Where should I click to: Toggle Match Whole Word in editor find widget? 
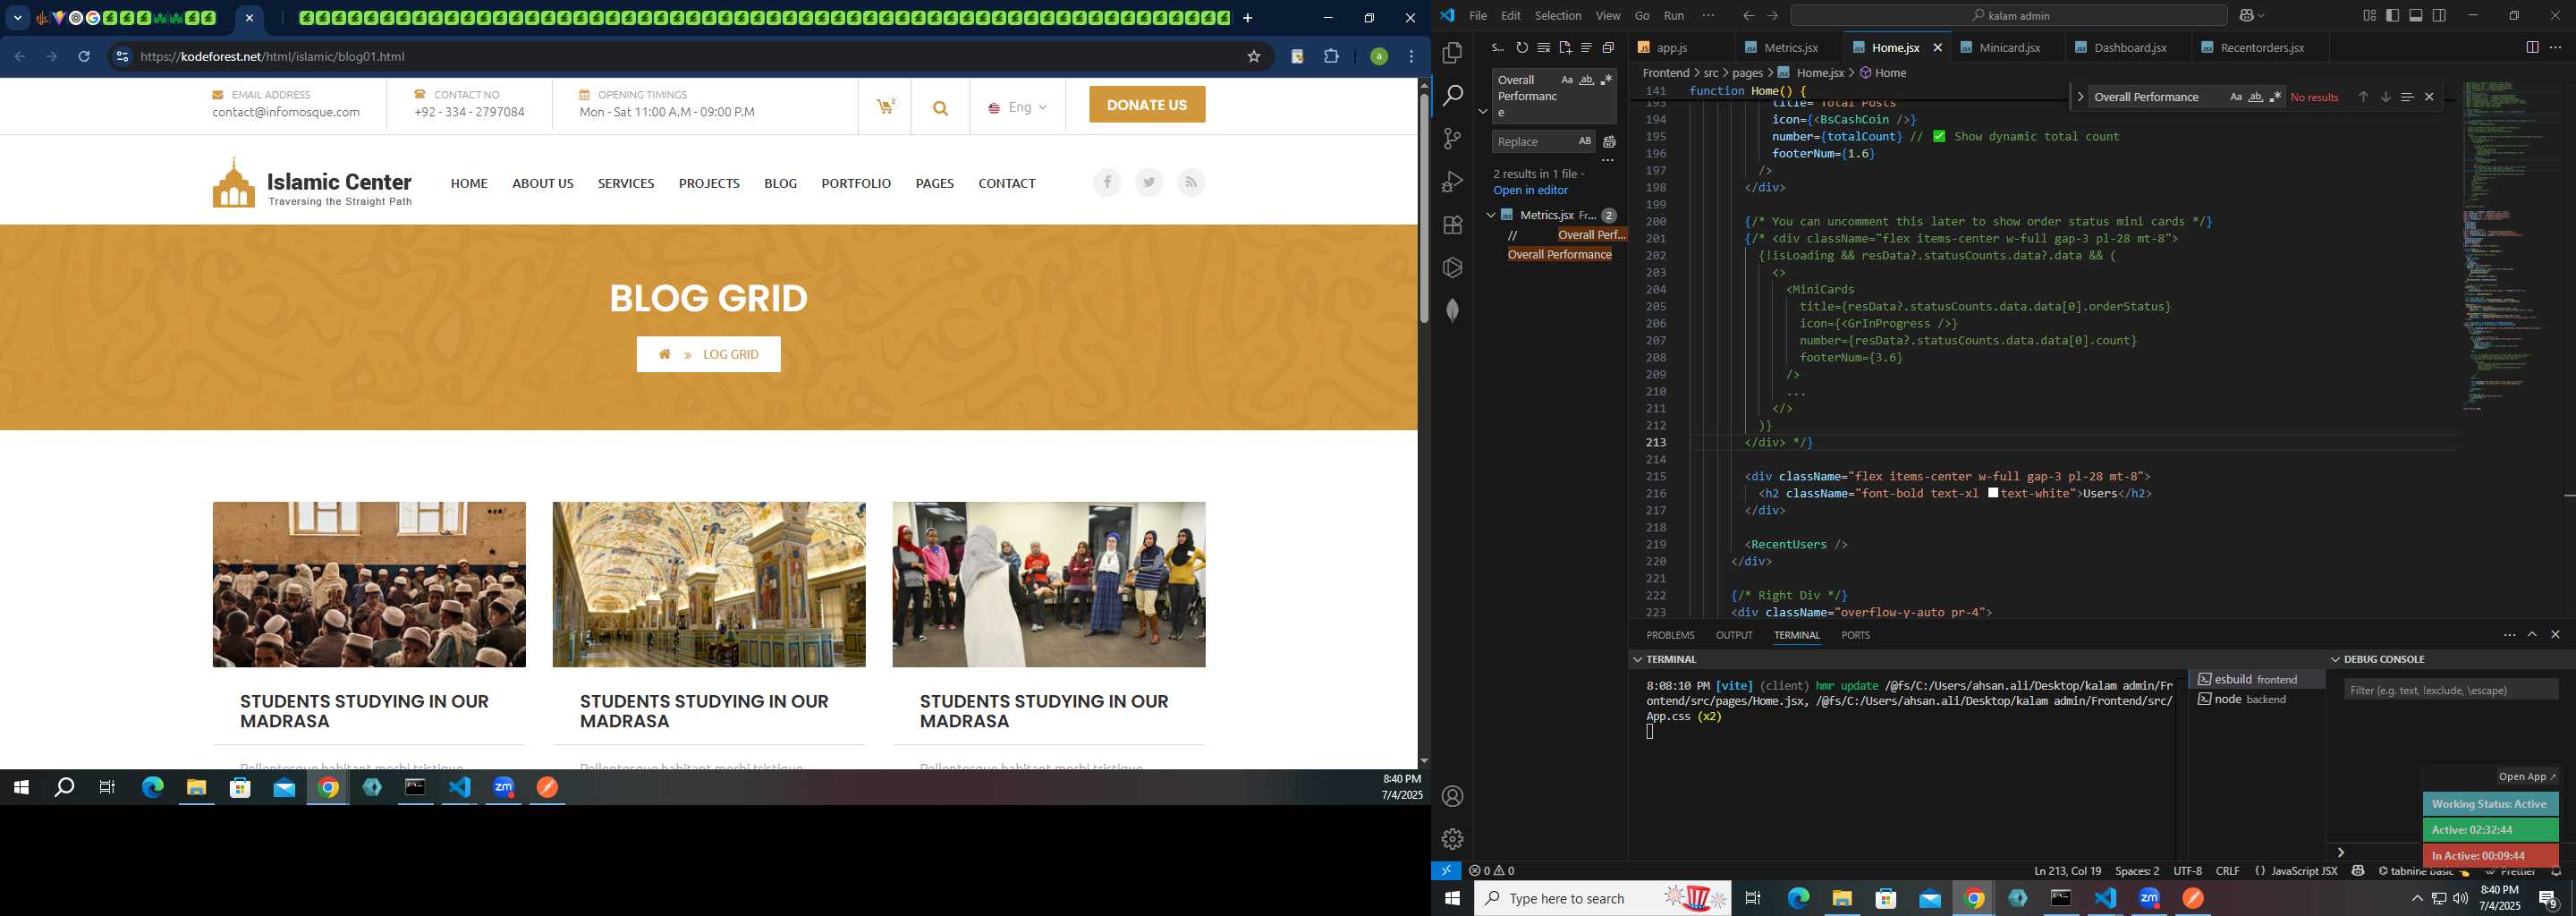(x=2256, y=97)
